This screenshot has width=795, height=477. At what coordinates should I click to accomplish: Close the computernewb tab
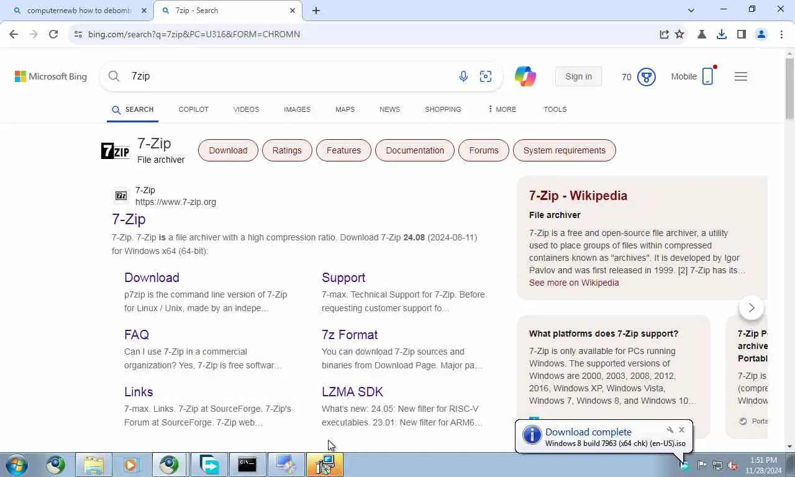[144, 11]
